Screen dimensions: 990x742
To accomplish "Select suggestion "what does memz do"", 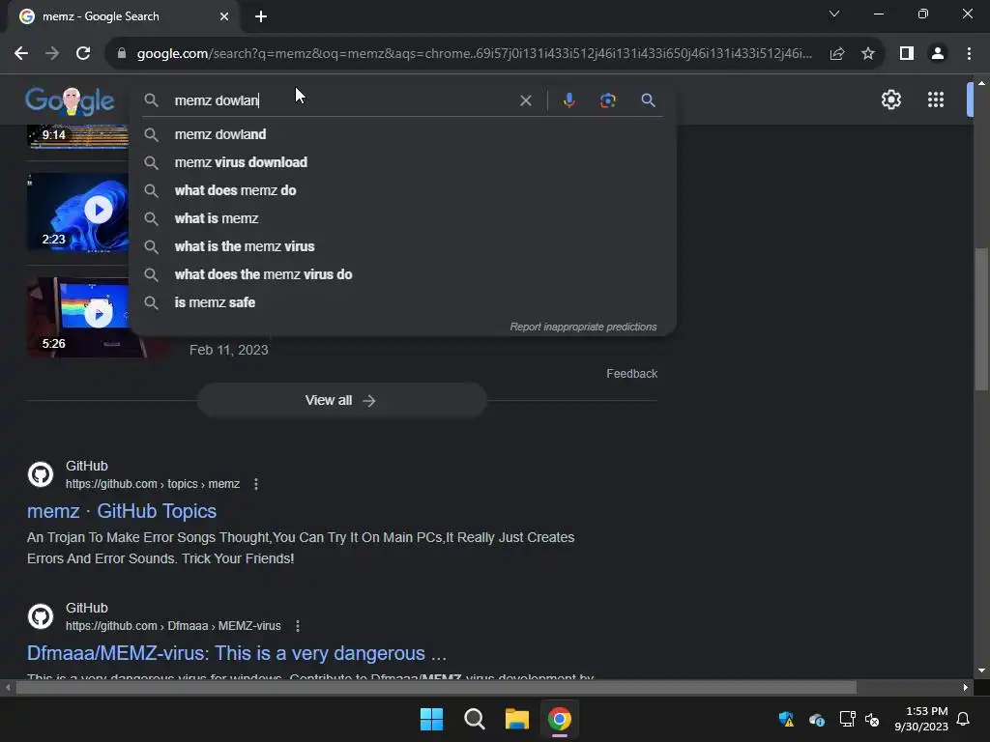I will [x=402, y=190].
